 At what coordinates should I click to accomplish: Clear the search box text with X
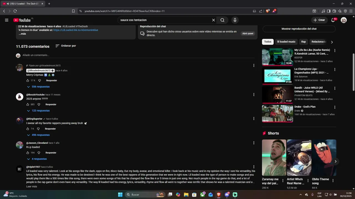(x=214, y=20)
